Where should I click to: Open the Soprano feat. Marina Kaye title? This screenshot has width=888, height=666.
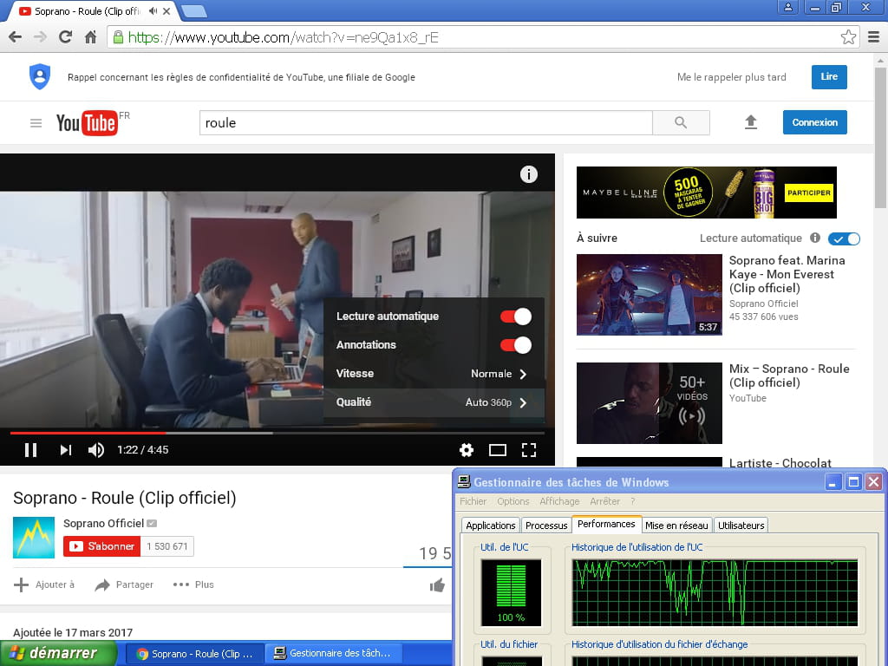point(787,274)
